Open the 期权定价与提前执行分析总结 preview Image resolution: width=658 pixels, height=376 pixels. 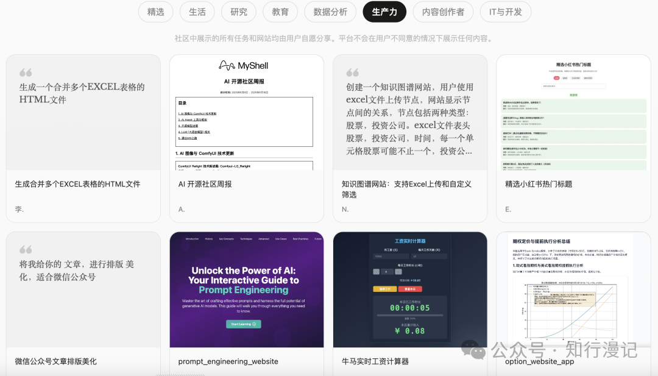click(574, 289)
